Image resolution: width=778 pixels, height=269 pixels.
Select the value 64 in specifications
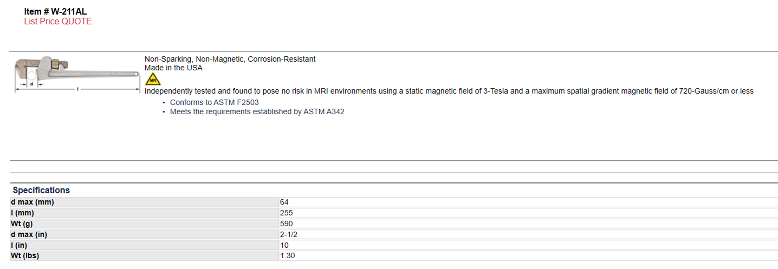[528, 202]
